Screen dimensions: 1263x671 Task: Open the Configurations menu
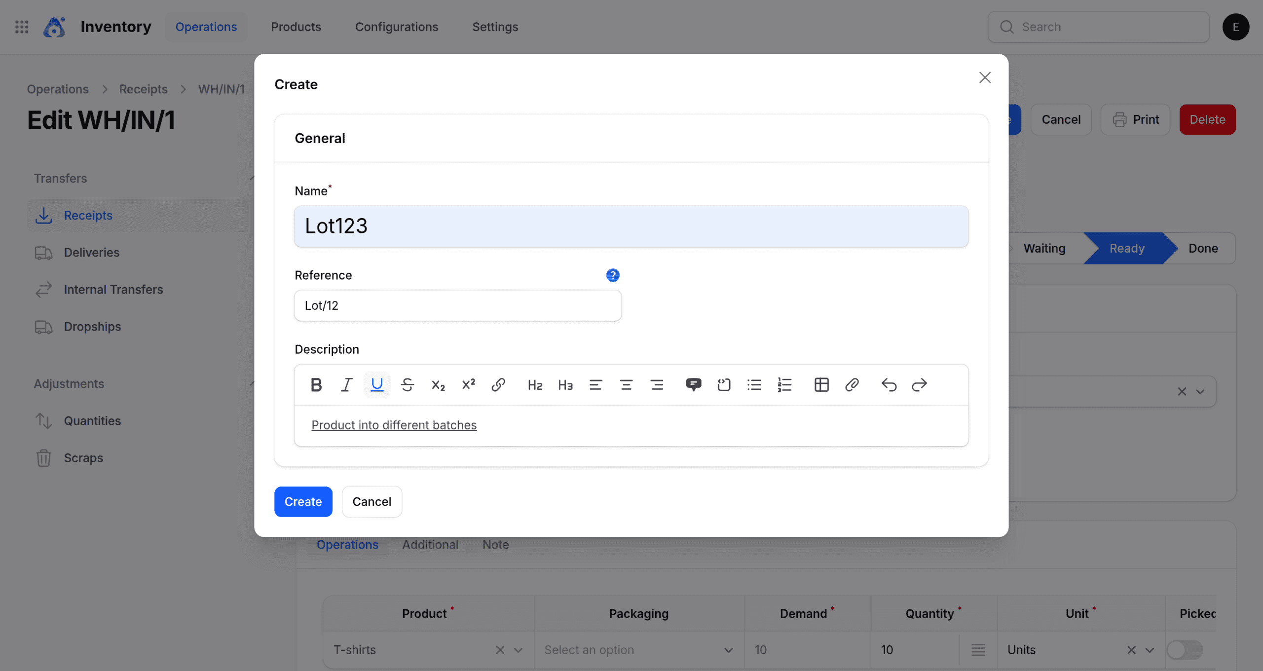pyautogui.click(x=397, y=27)
